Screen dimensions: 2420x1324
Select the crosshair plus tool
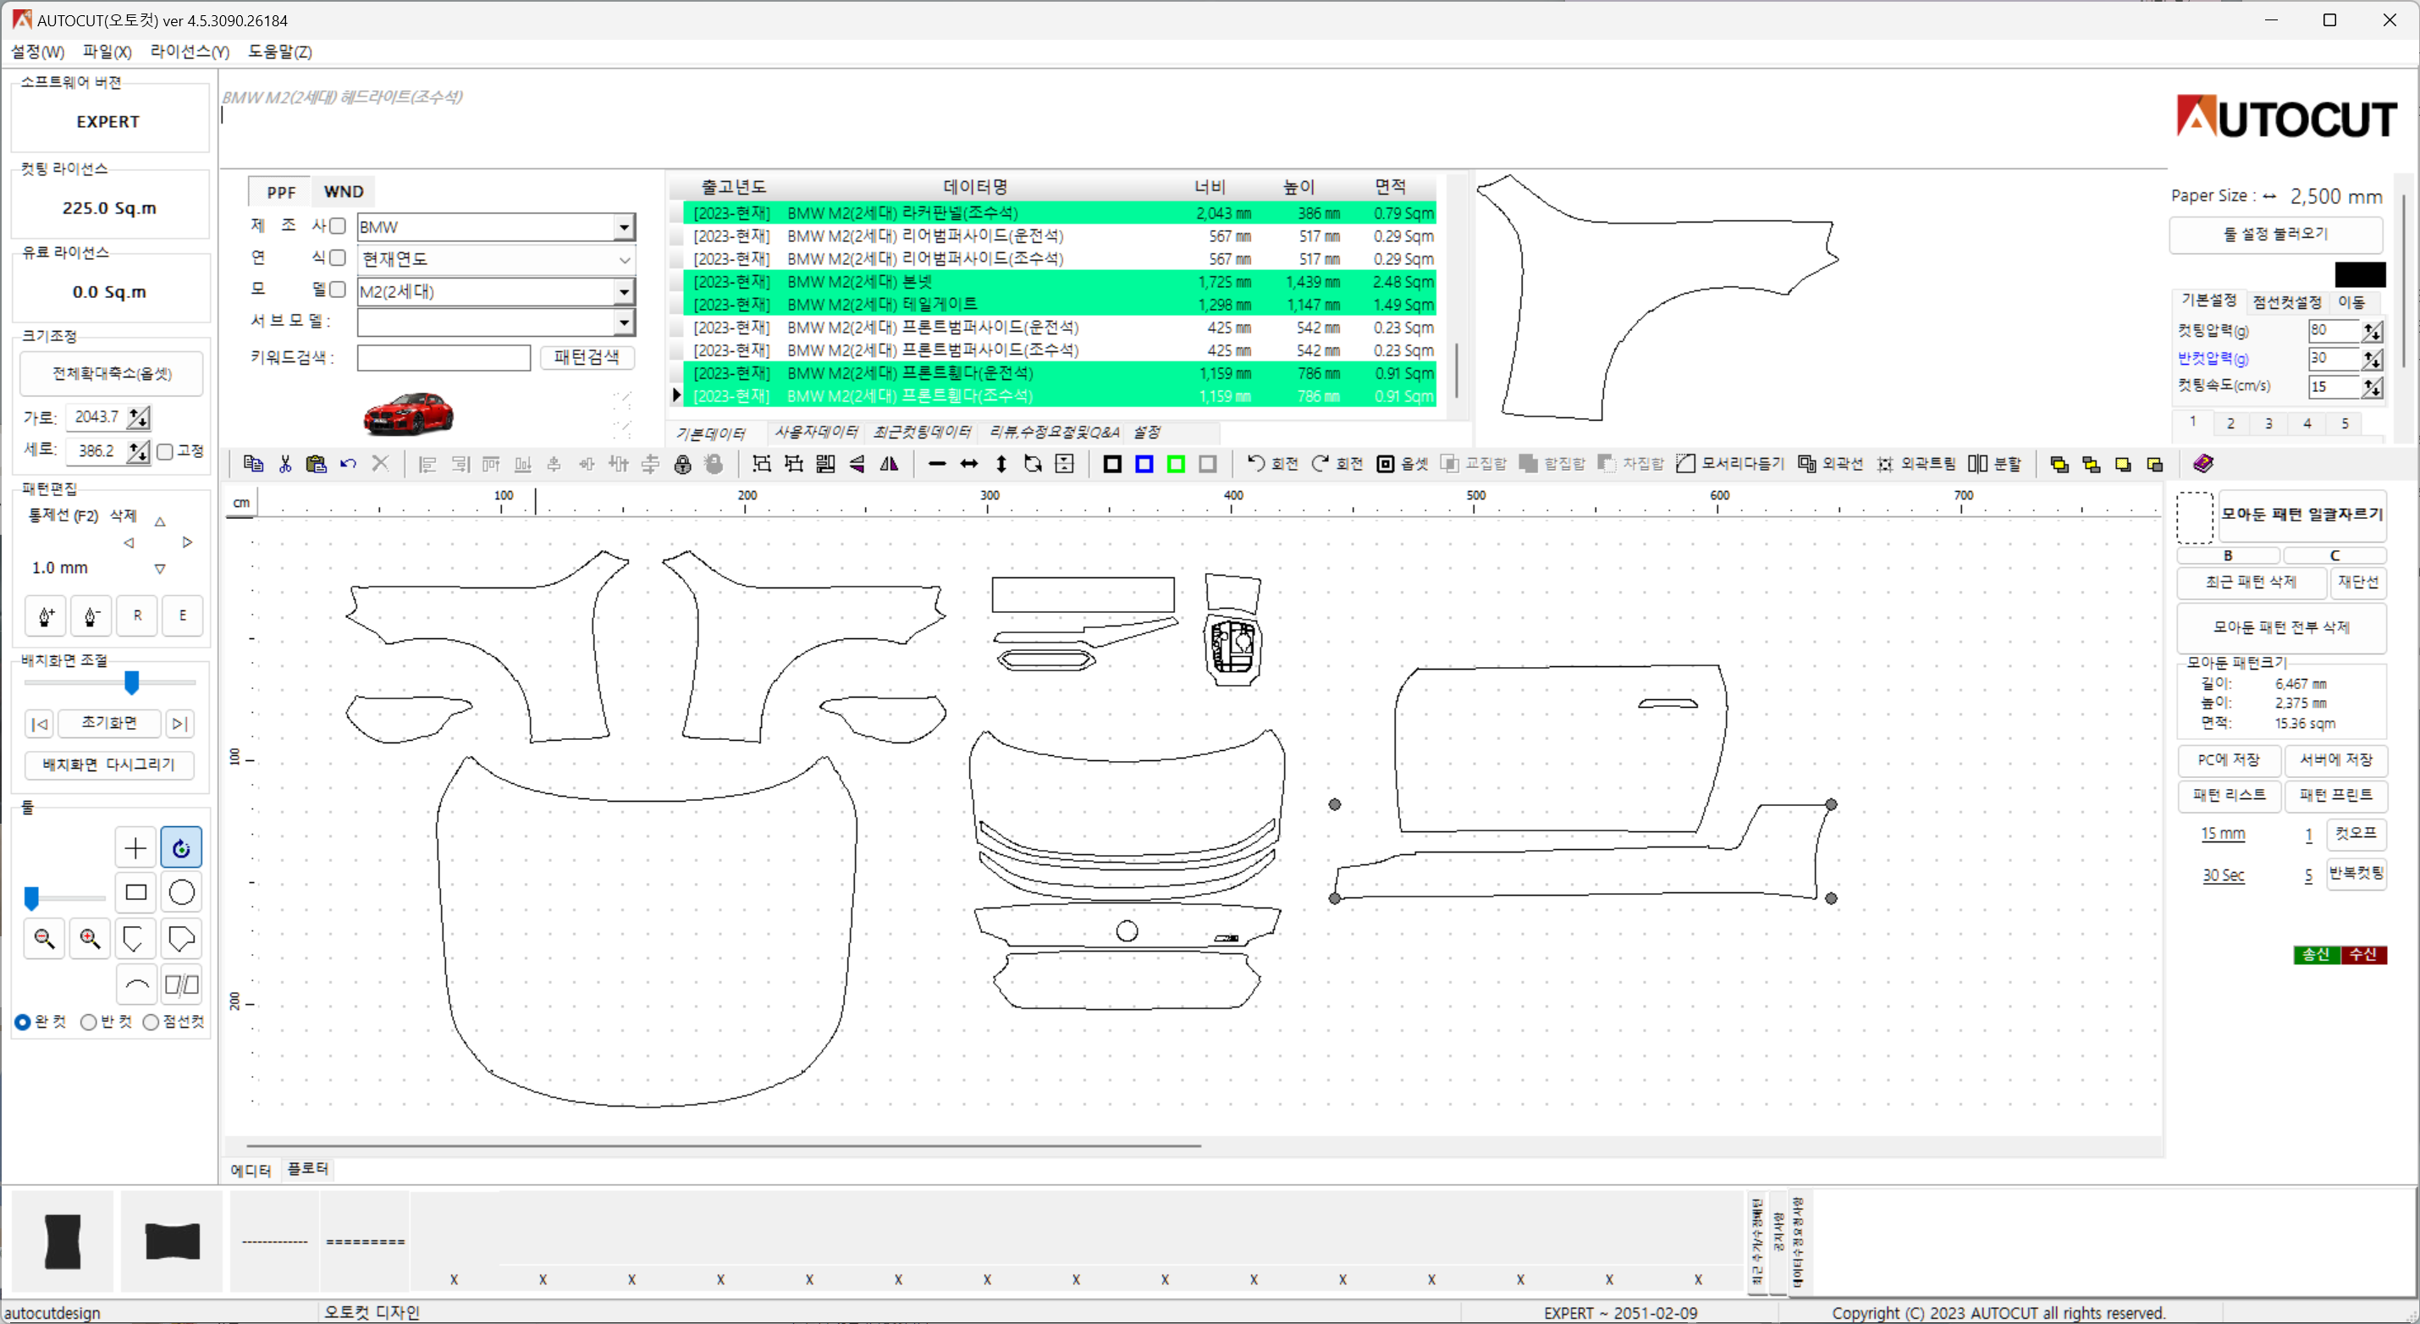pos(135,847)
